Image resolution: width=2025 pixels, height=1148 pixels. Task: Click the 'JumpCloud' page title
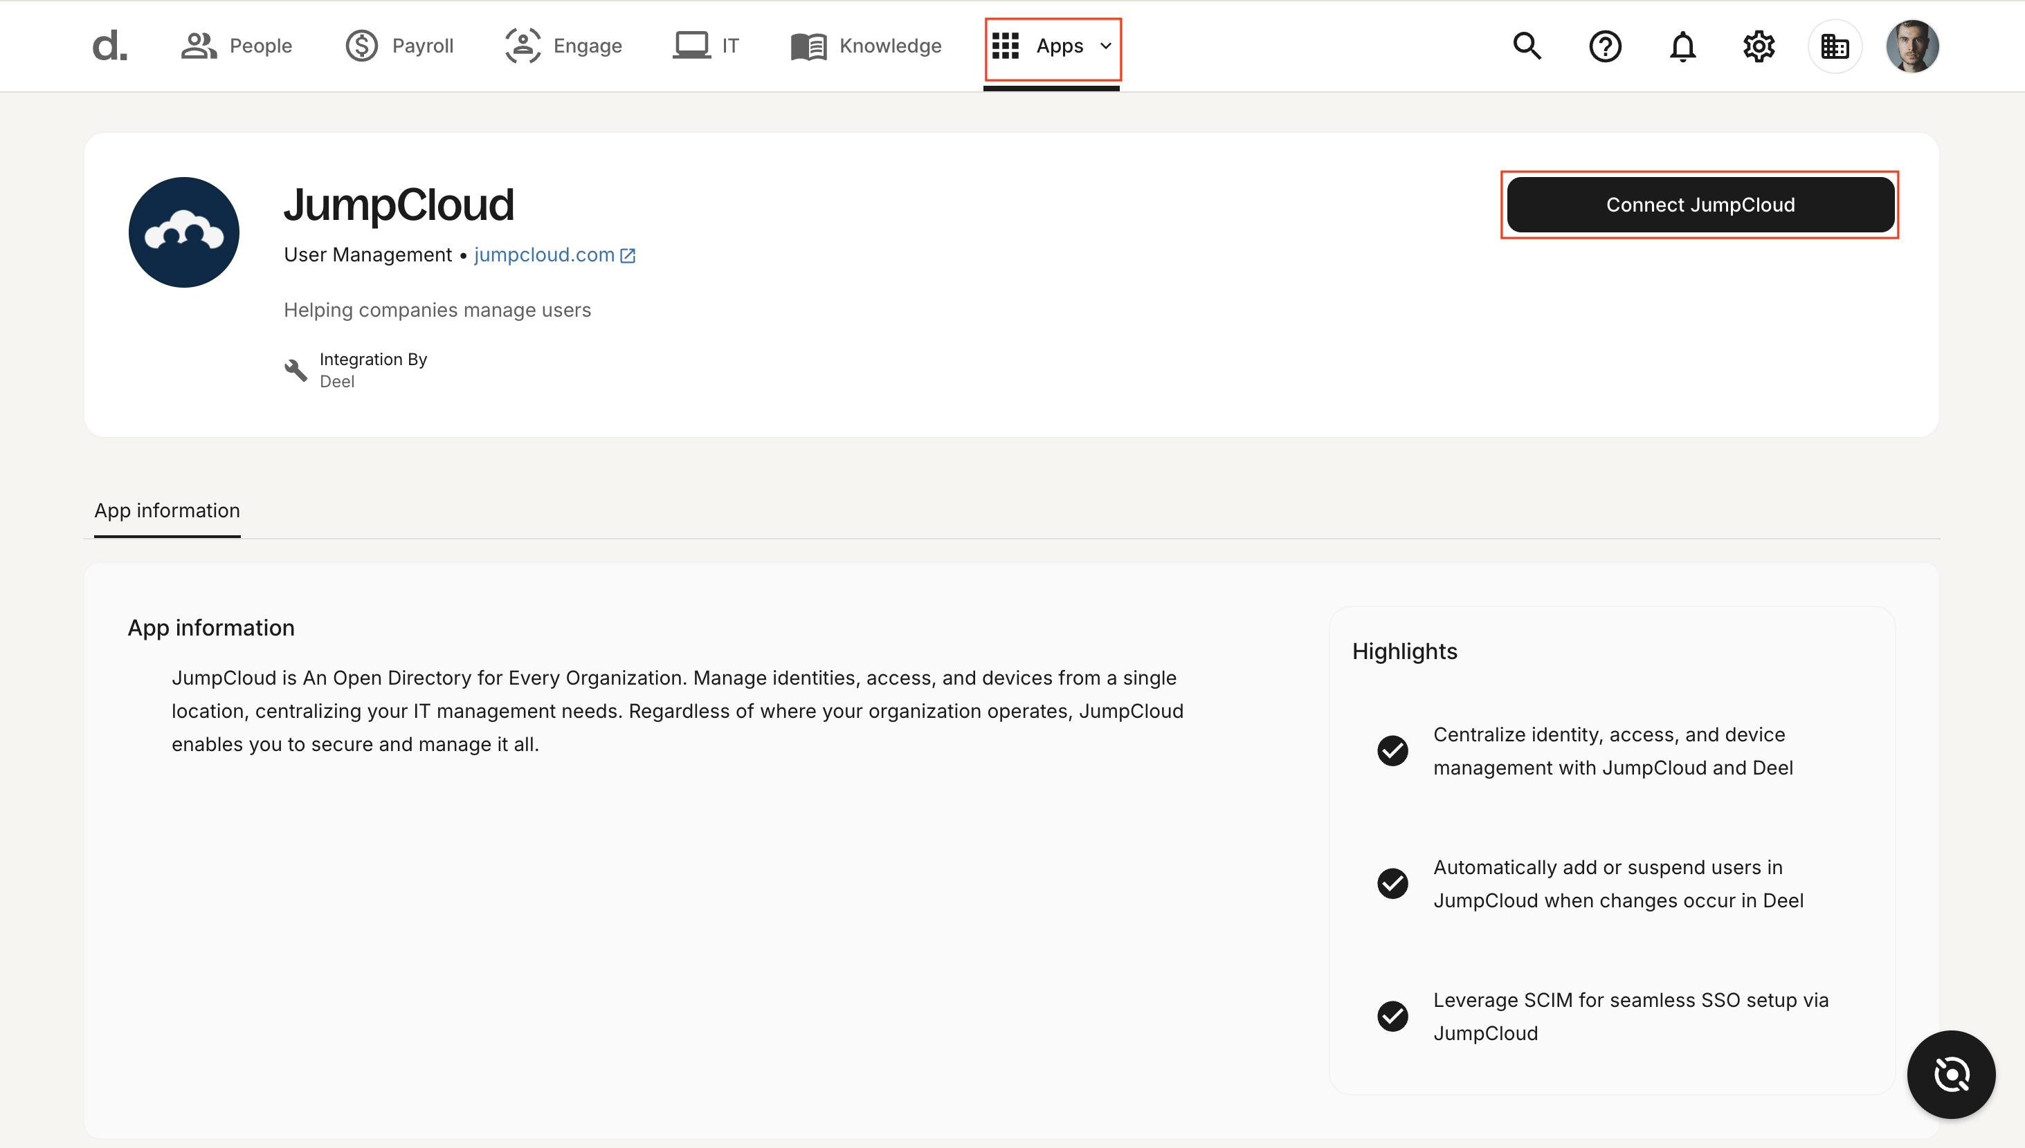(399, 204)
